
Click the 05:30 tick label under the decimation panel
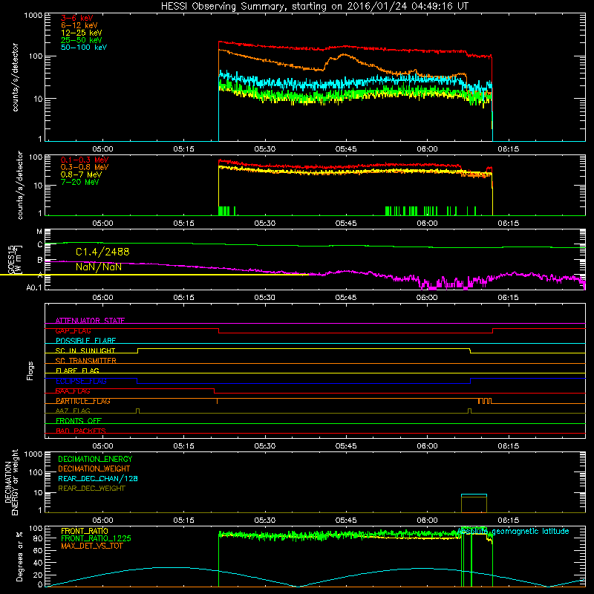coord(265,520)
